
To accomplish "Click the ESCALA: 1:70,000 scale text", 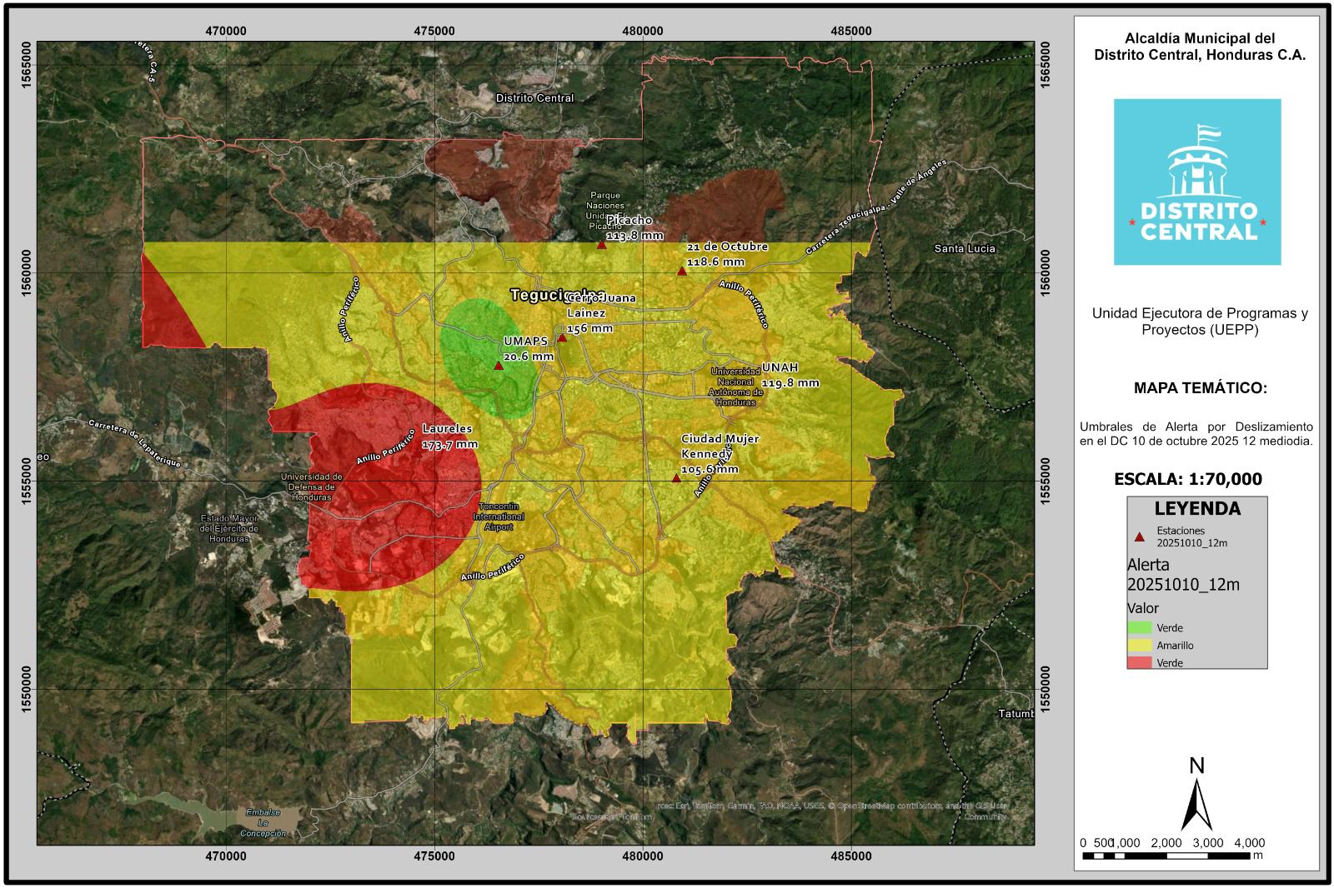I will [x=1187, y=479].
